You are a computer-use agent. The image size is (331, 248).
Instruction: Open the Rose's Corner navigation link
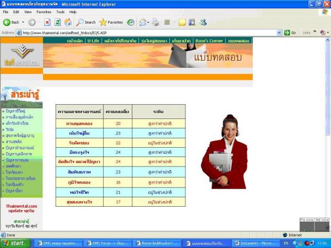[209, 41]
